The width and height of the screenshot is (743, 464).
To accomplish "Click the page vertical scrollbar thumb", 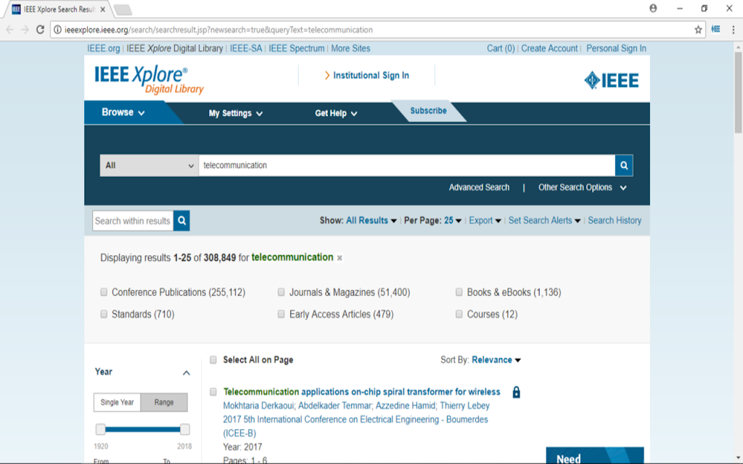I will pyautogui.click(x=738, y=92).
